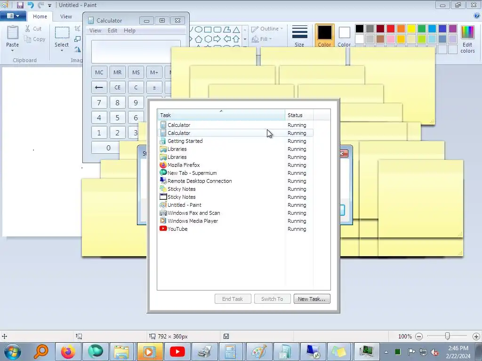Viewport: 482px width, 361px height.
Task: Click the Calculator backspace arrow button
Action: point(99,87)
